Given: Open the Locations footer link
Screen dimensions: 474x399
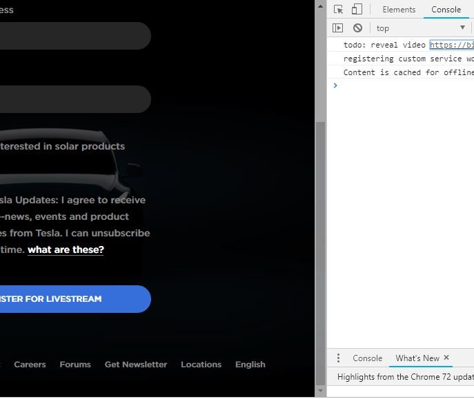Looking at the screenshot, I should click(201, 365).
